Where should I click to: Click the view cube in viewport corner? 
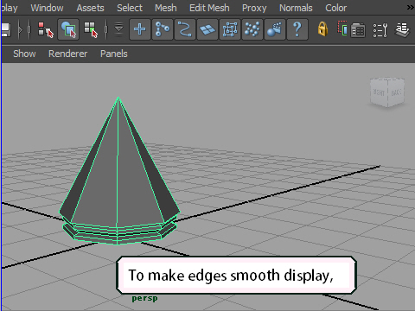387,92
